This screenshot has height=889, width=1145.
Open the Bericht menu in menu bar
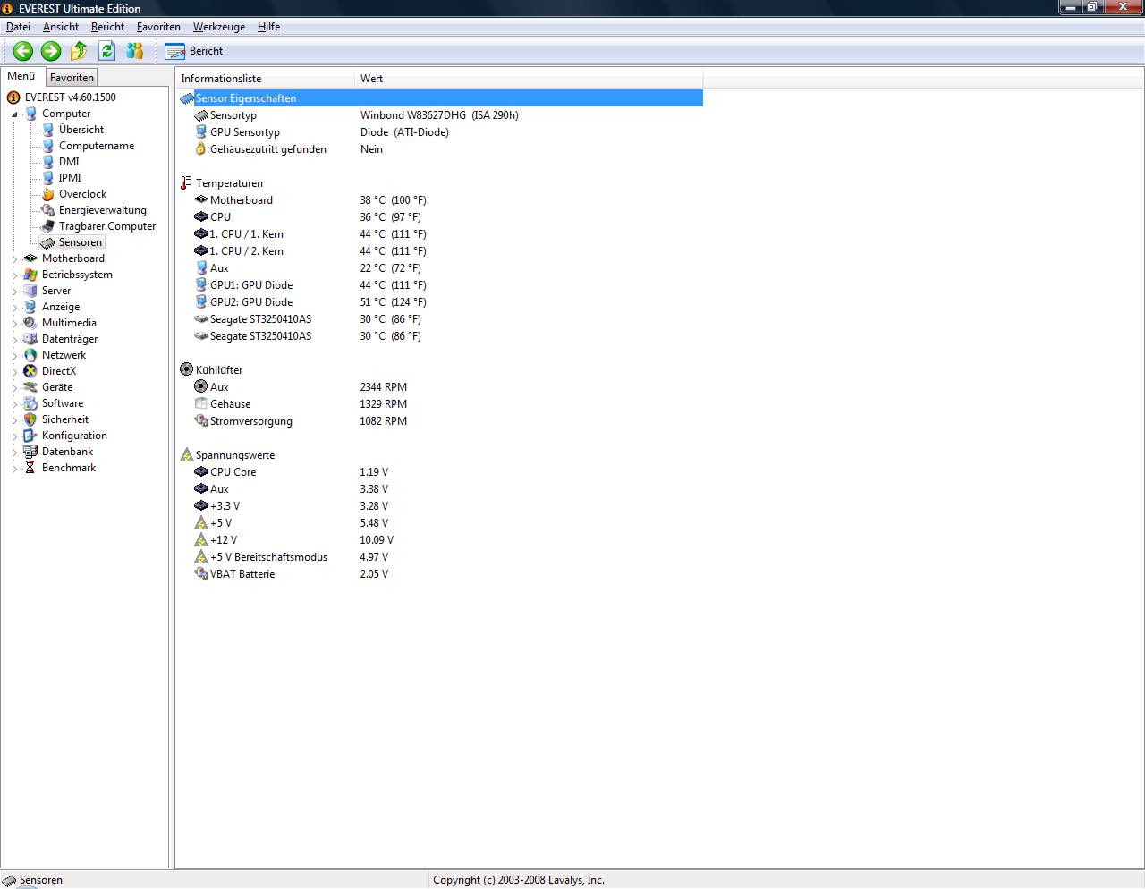107,27
